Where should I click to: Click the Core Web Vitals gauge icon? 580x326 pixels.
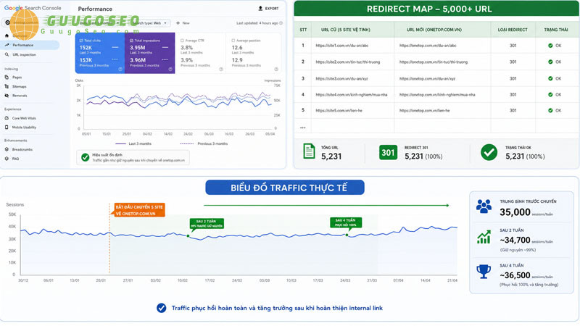7,118
